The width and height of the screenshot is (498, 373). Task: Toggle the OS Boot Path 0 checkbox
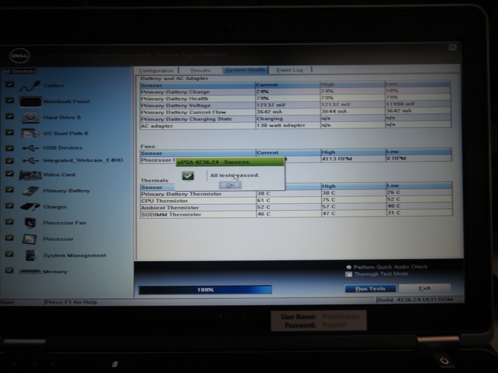tap(10, 132)
